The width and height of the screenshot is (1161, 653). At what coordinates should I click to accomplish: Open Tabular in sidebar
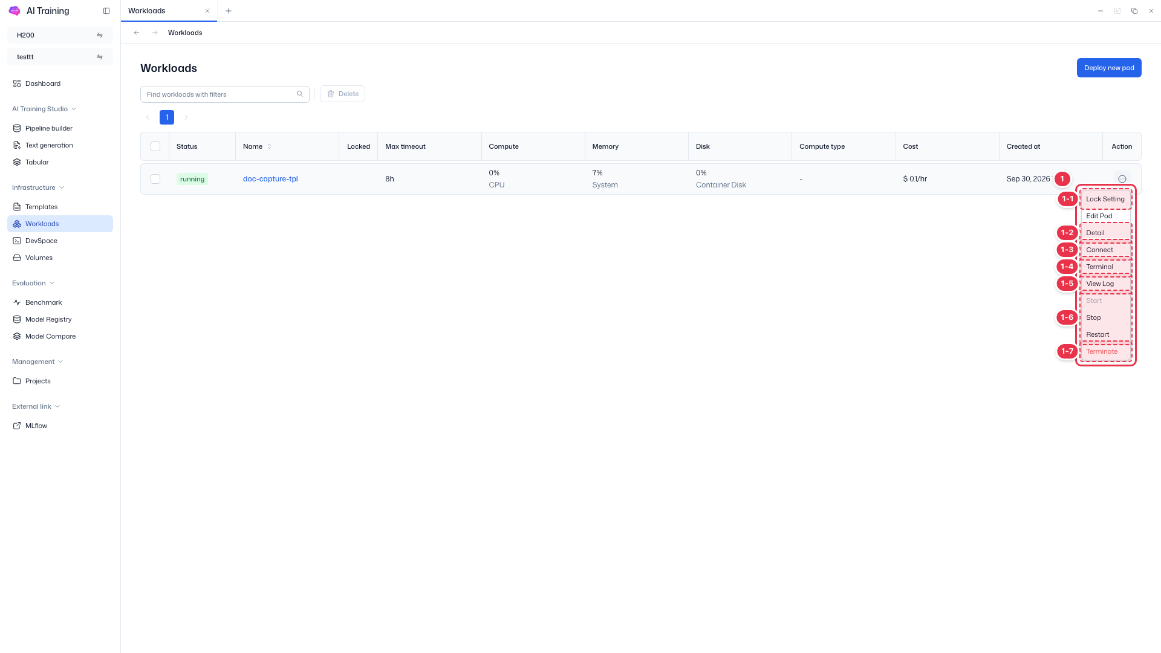pos(60,162)
